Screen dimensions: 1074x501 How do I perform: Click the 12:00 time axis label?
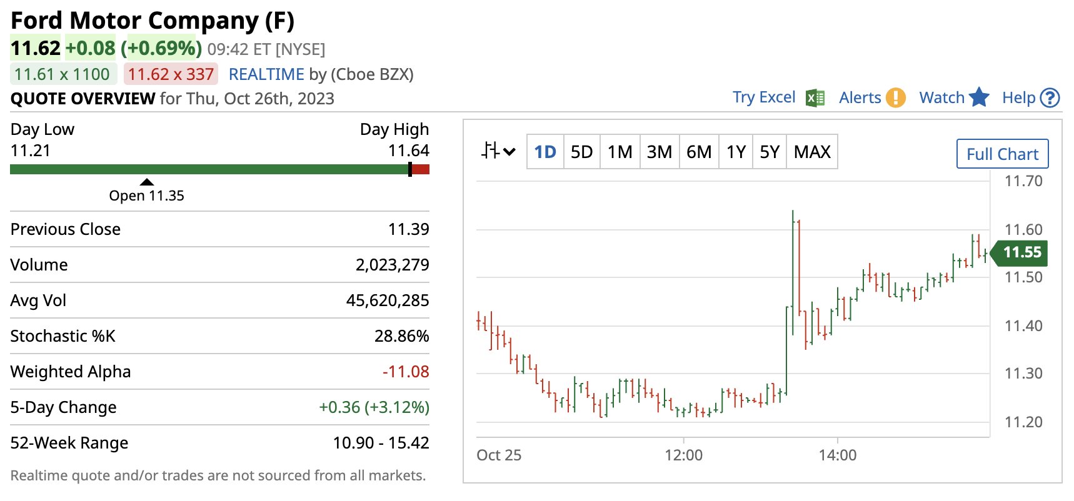point(683,455)
